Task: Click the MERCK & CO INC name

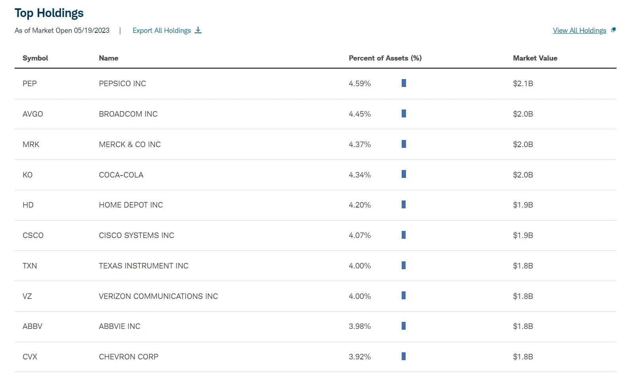Action: click(x=130, y=144)
